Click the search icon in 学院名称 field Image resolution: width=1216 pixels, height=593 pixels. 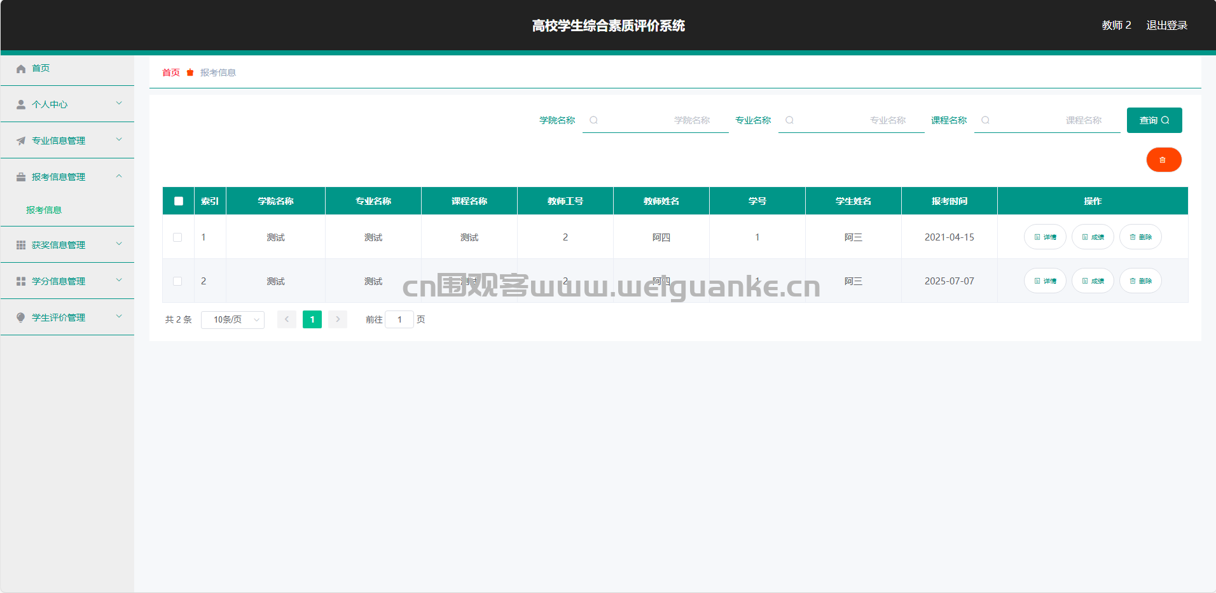click(x=593, y=120)
